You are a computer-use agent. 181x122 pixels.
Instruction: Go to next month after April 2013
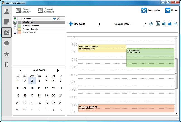click(x=58, y=70)
